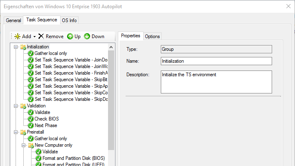The width and height of the screenshot is (295, 166).
Task: Click the Add button label
Action: [27, 36]
